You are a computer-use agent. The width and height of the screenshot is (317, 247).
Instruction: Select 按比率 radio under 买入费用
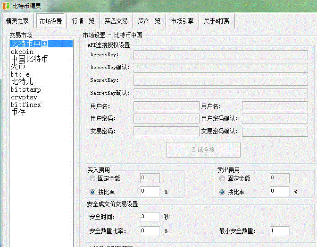92,192
